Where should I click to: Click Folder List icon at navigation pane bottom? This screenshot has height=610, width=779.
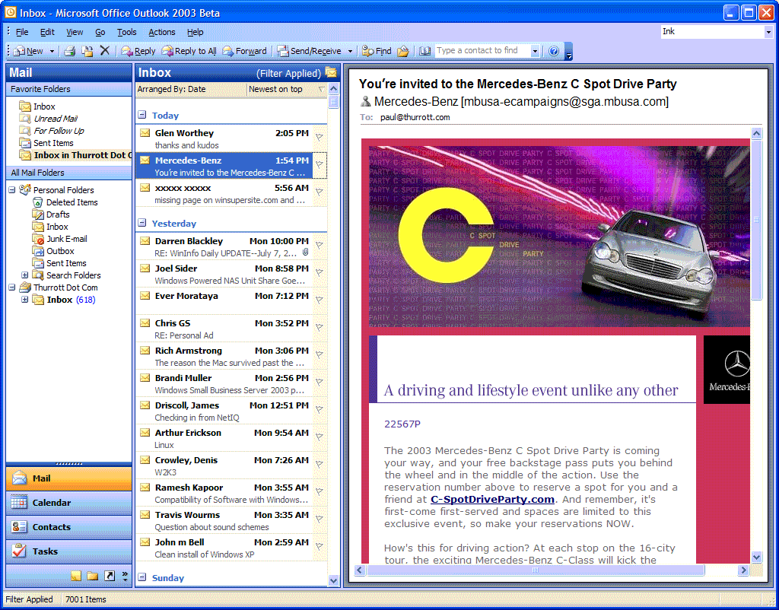pyautogui.click(x=92, y=576)
